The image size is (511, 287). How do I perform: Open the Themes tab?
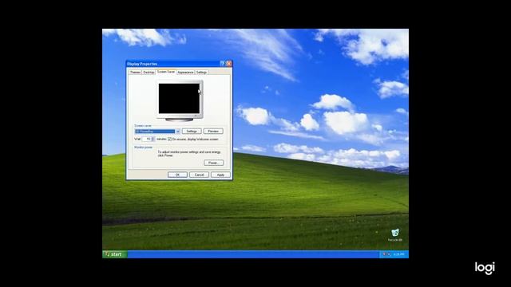[x=135, y=73]
